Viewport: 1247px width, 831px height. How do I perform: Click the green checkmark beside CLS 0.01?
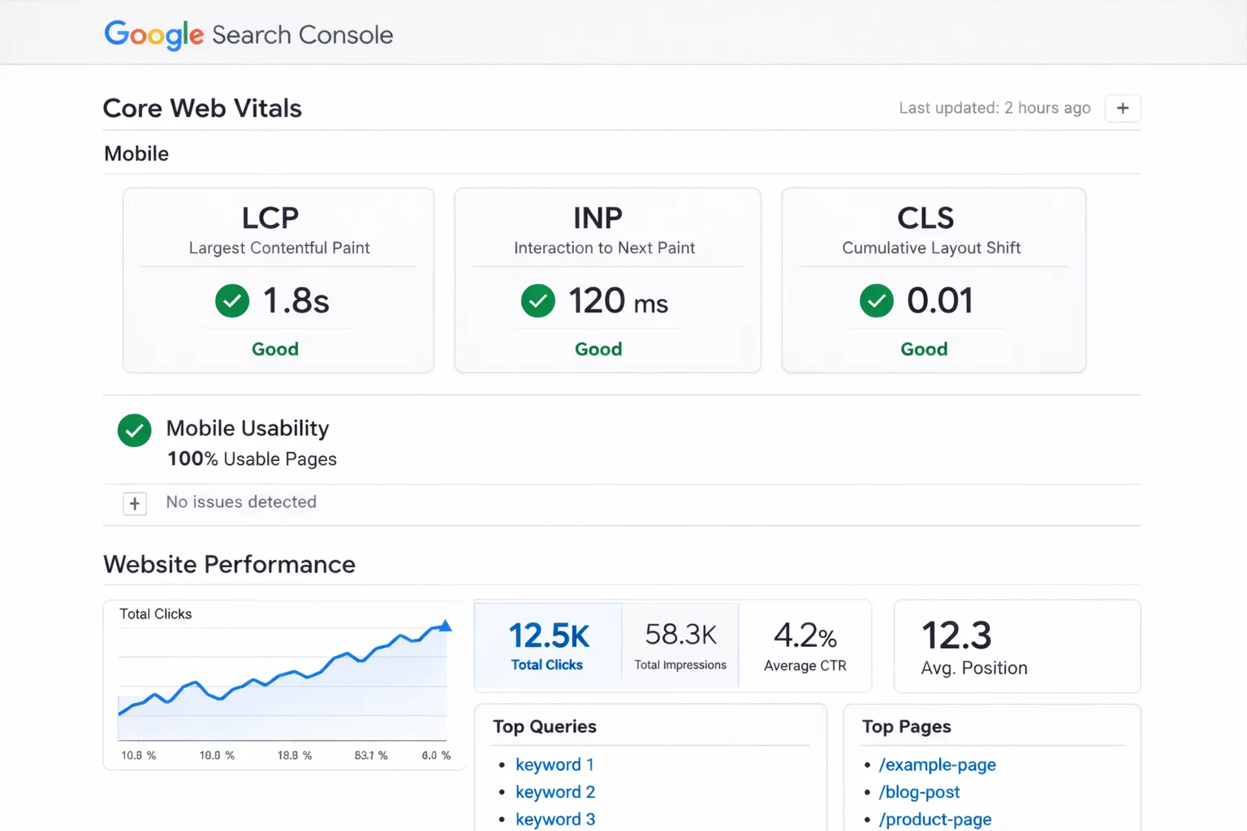[x=877, y=301]
